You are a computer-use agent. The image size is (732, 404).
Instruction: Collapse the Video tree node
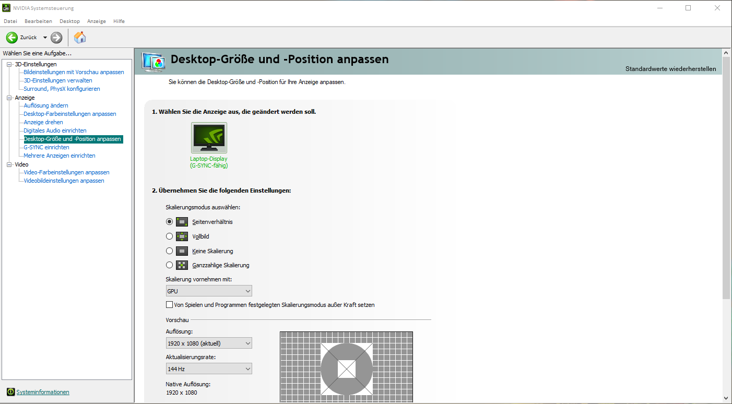point(9,164)
